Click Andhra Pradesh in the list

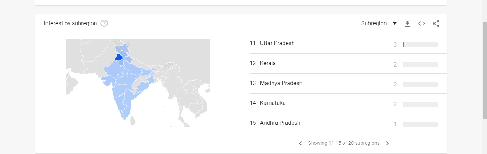(x=280, y=123)
